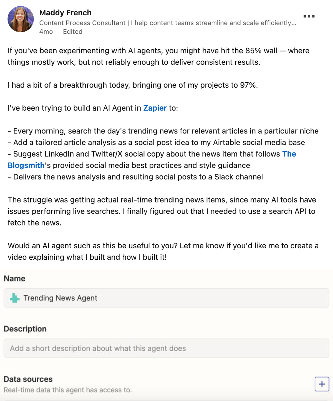The image size is (333, 401).
Task: Open the three-dot post options menu
Action: (x=309, y=16)
